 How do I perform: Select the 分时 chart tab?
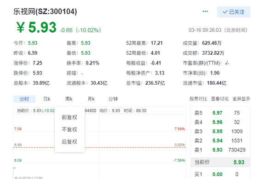tap(24, 99)
